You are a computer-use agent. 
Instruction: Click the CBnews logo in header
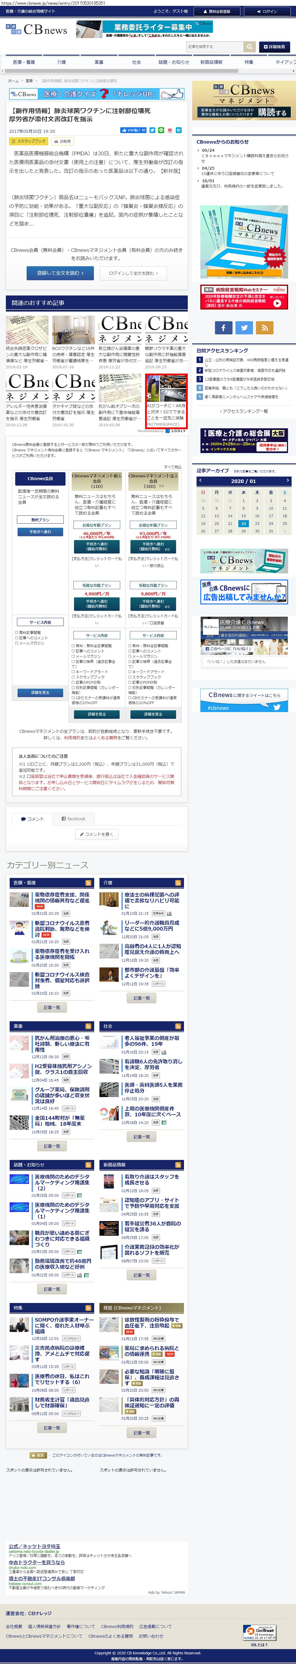coord(37,30)
